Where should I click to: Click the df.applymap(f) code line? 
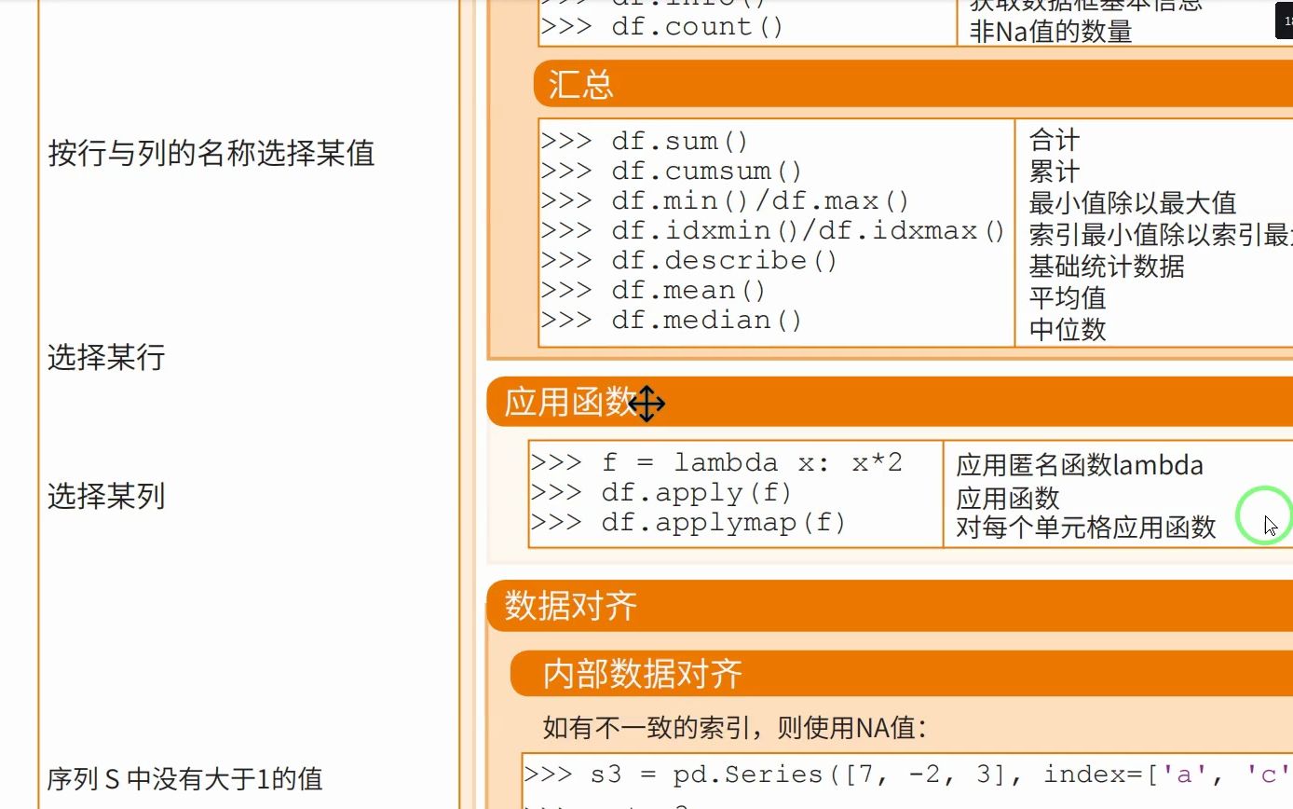pos(688,523)
